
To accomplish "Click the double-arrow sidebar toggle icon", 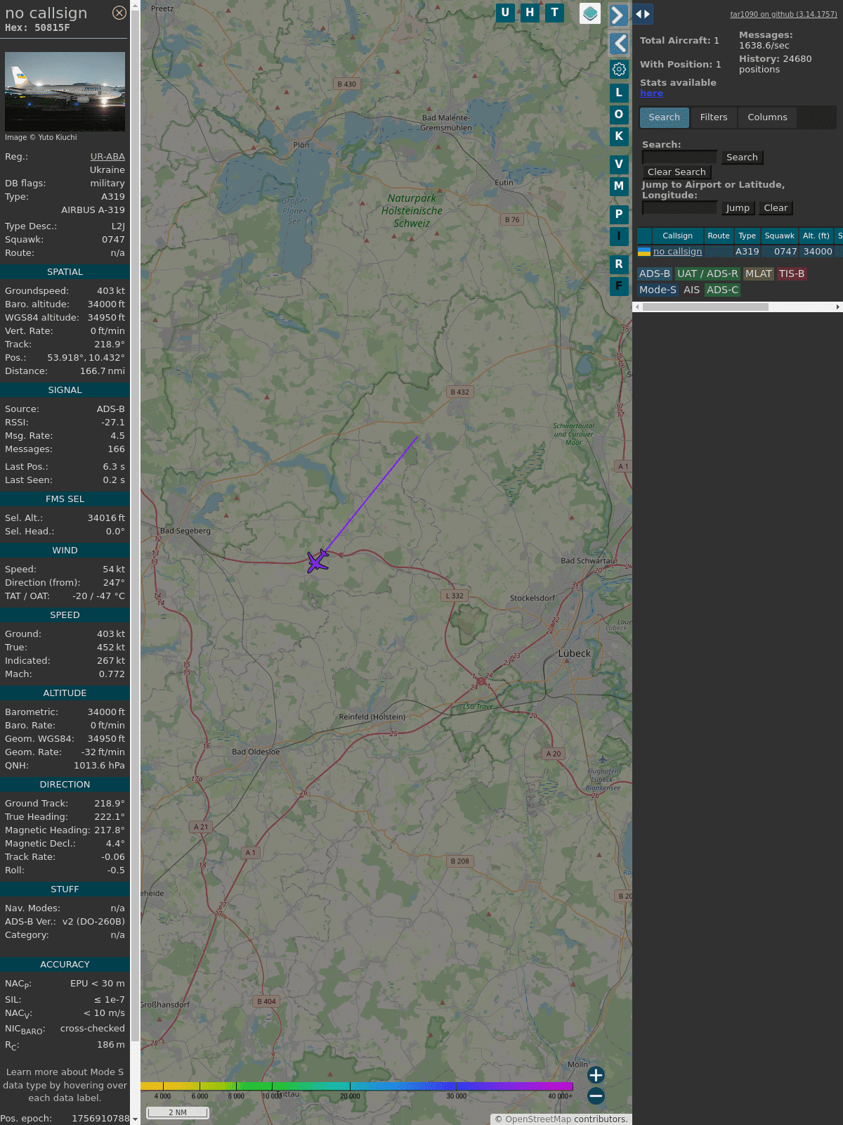I will (643, 14).
